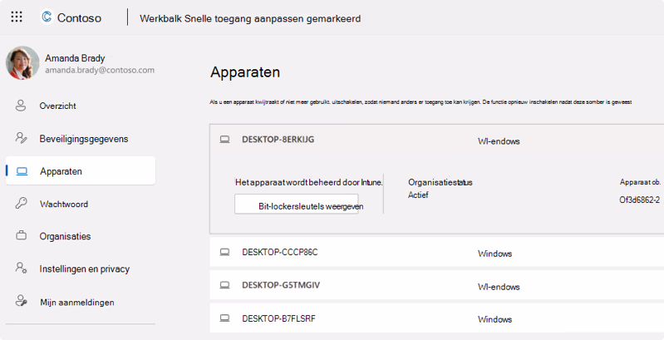Click the Beveiligingsgegevens icon

[22, 139]
